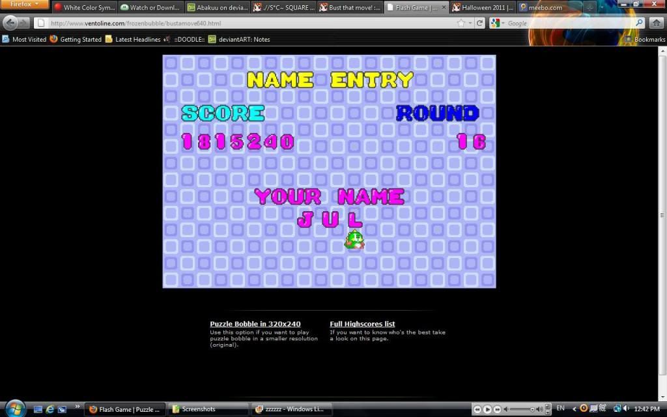Click the scrollbar up arrow
The height and width of the screenshot is (417, 667).
coord(662,51)
